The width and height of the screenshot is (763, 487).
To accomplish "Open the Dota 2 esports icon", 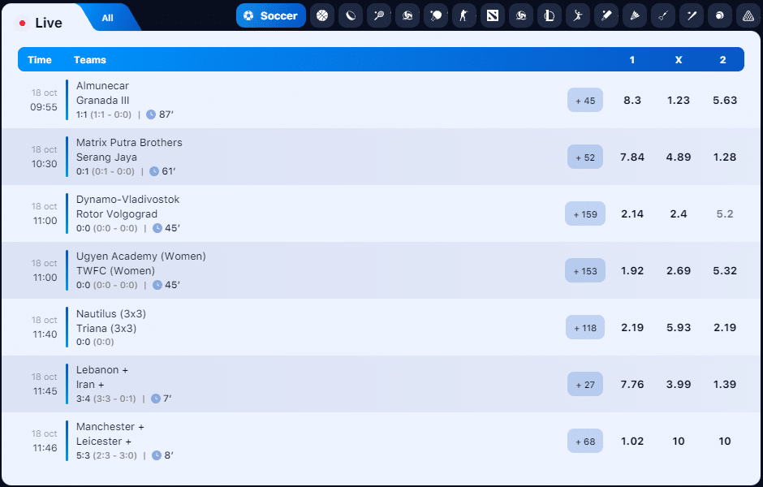I will point(493,15).
